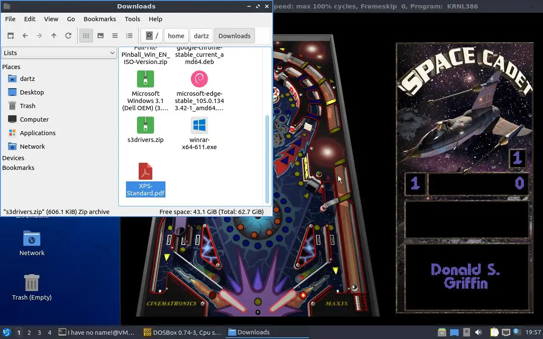Click the 'home' path button

point(176,36)
